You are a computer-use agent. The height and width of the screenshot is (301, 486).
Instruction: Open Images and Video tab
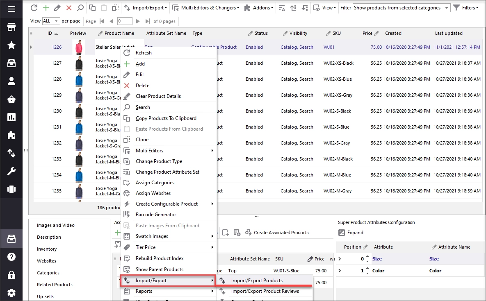[x=56, y=226]
